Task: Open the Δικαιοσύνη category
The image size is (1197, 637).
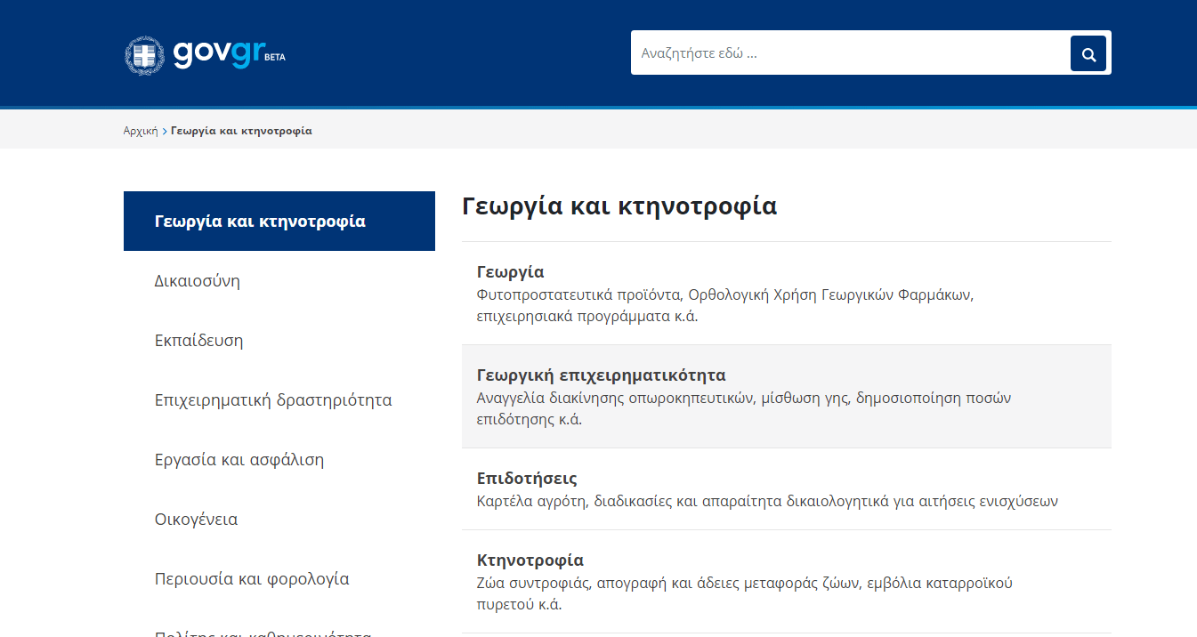Action: pos(198,281)
